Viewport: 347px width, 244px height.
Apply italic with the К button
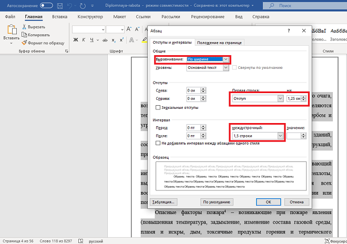click(84, 40)
